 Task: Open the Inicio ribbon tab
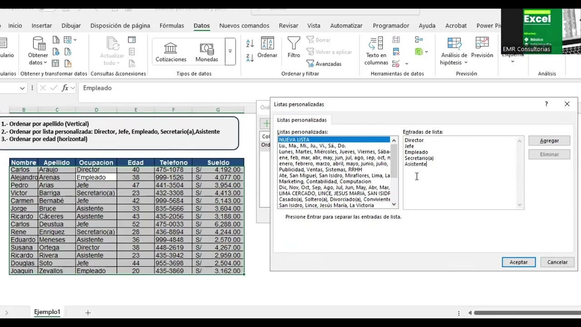(x=15, y=26)
